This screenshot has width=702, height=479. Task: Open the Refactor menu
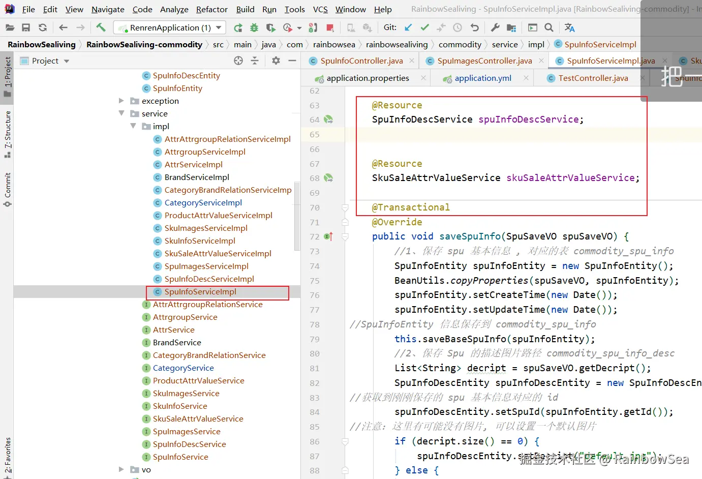point(211,9)
